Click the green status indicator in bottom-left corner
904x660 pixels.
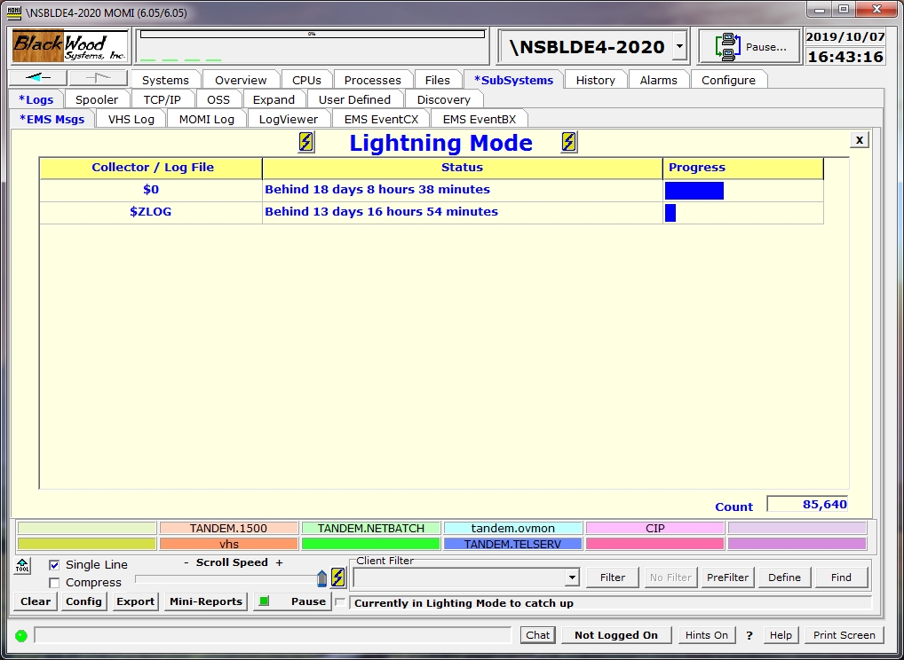point(21,635)
